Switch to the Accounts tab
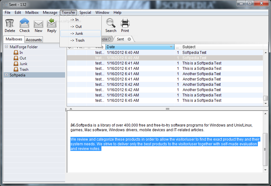The width and height of the screenshot is (271, 186). (34, 40)
